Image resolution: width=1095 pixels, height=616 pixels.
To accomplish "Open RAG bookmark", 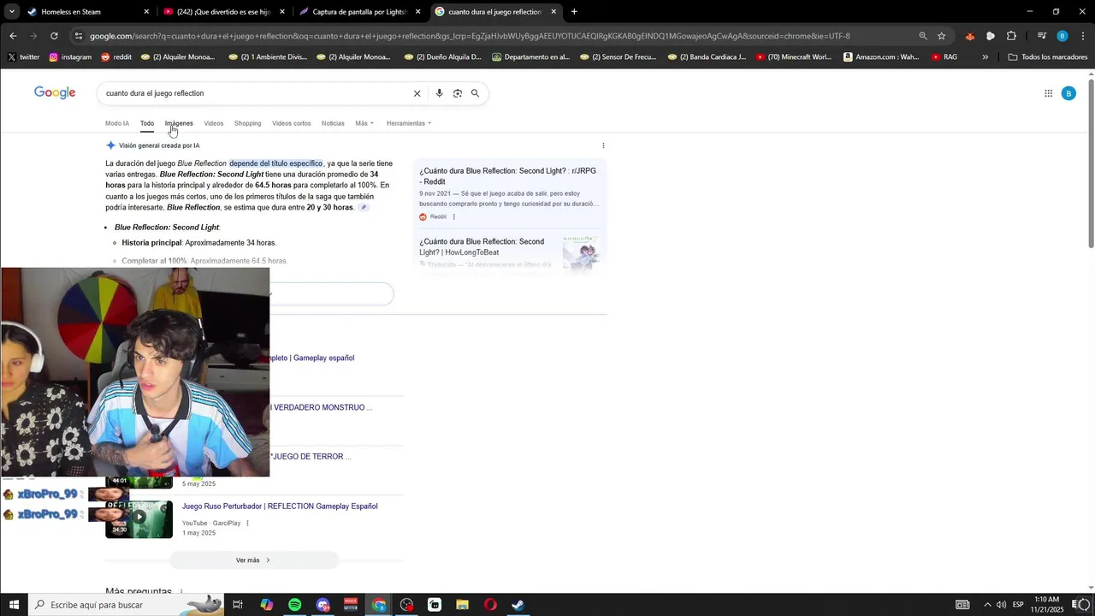I will [944, 57].
